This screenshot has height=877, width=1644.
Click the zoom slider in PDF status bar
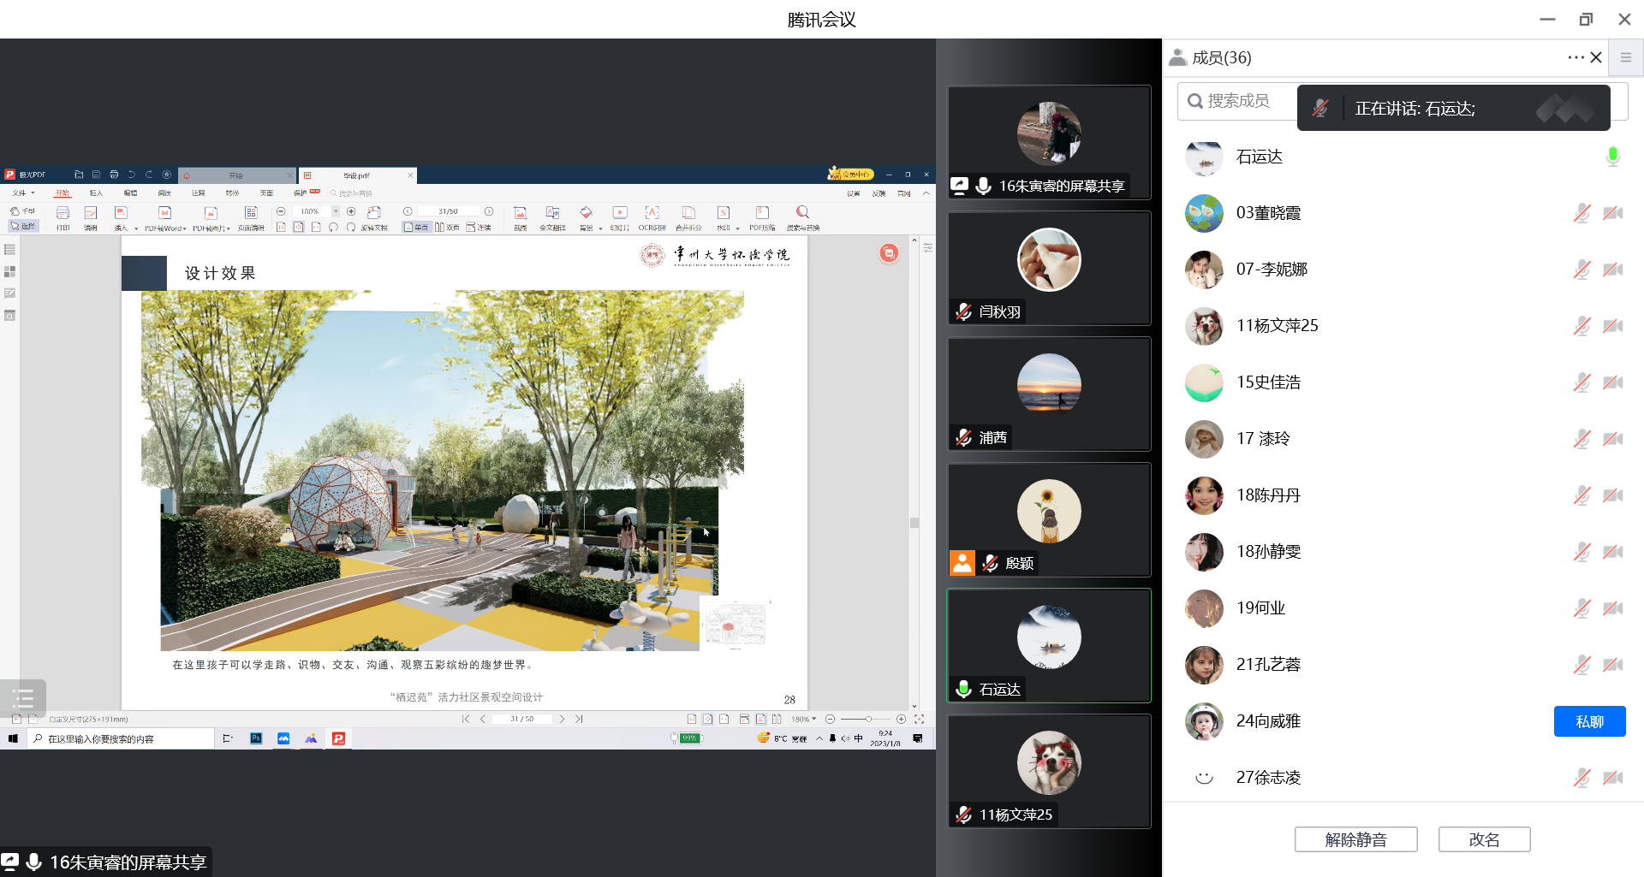pos(867,719)
